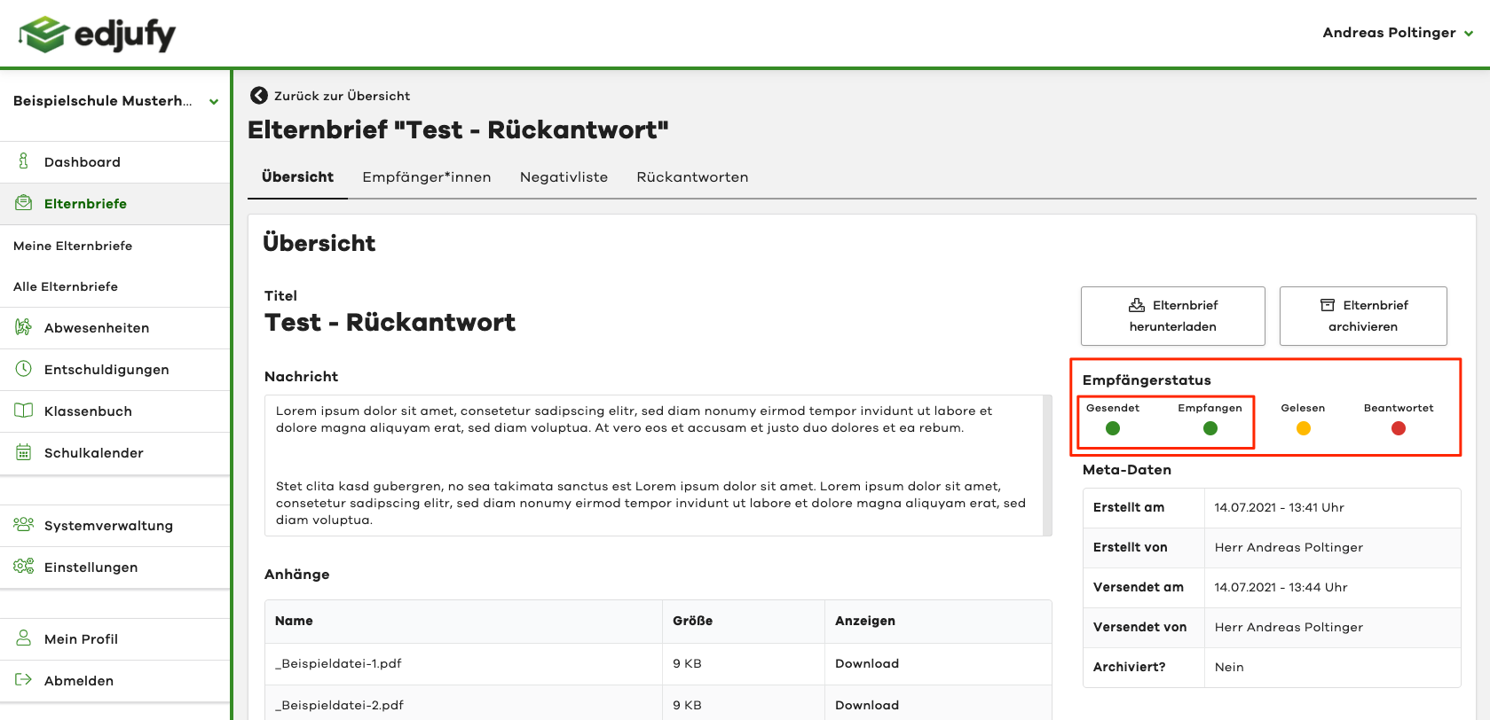
Task: Click the Einstellungen gears icon
Action: (x=24, y=567)
